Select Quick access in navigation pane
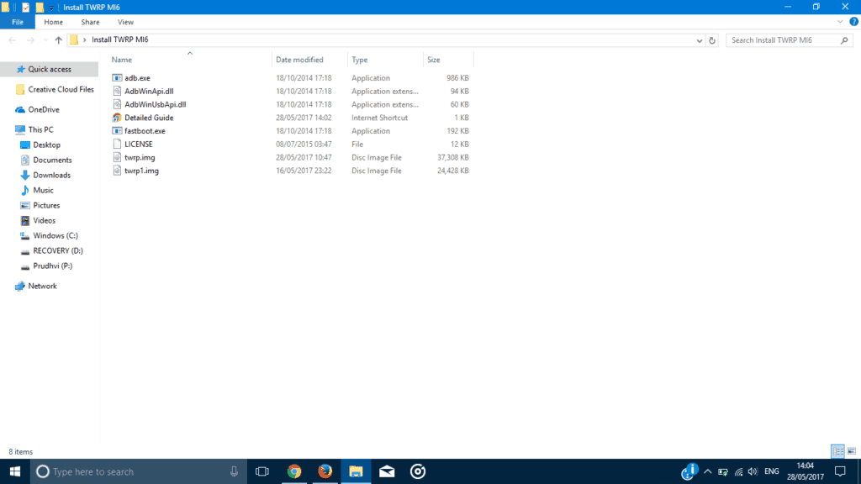 coord(50,69)
